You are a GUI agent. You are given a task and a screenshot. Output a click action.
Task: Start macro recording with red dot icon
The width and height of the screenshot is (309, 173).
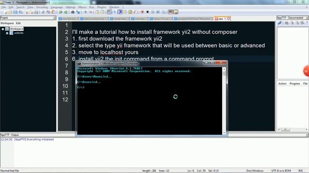point(142,12)
